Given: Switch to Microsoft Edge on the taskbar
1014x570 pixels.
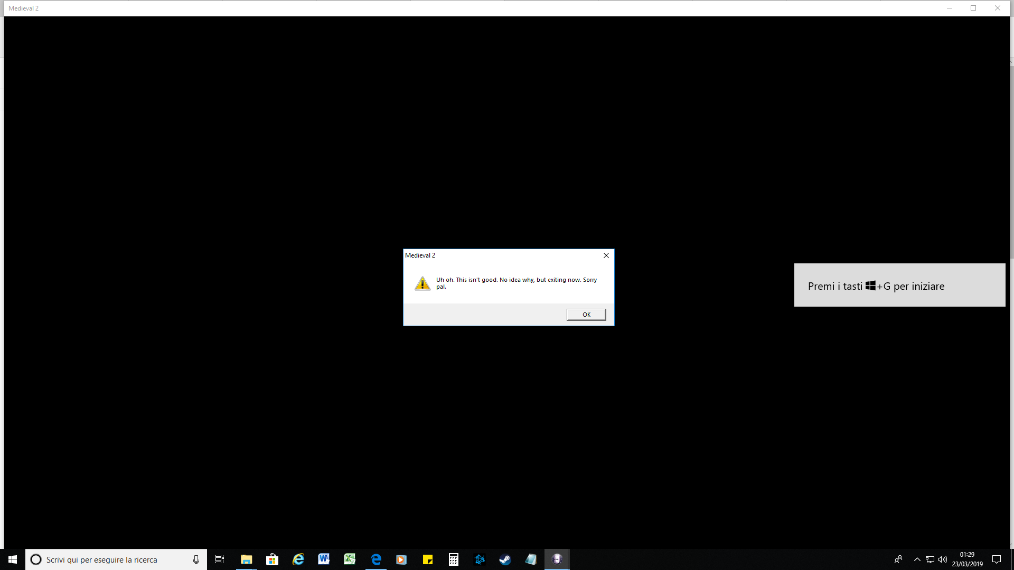Looking at the screenshot, I should click(x=376, y=559).
